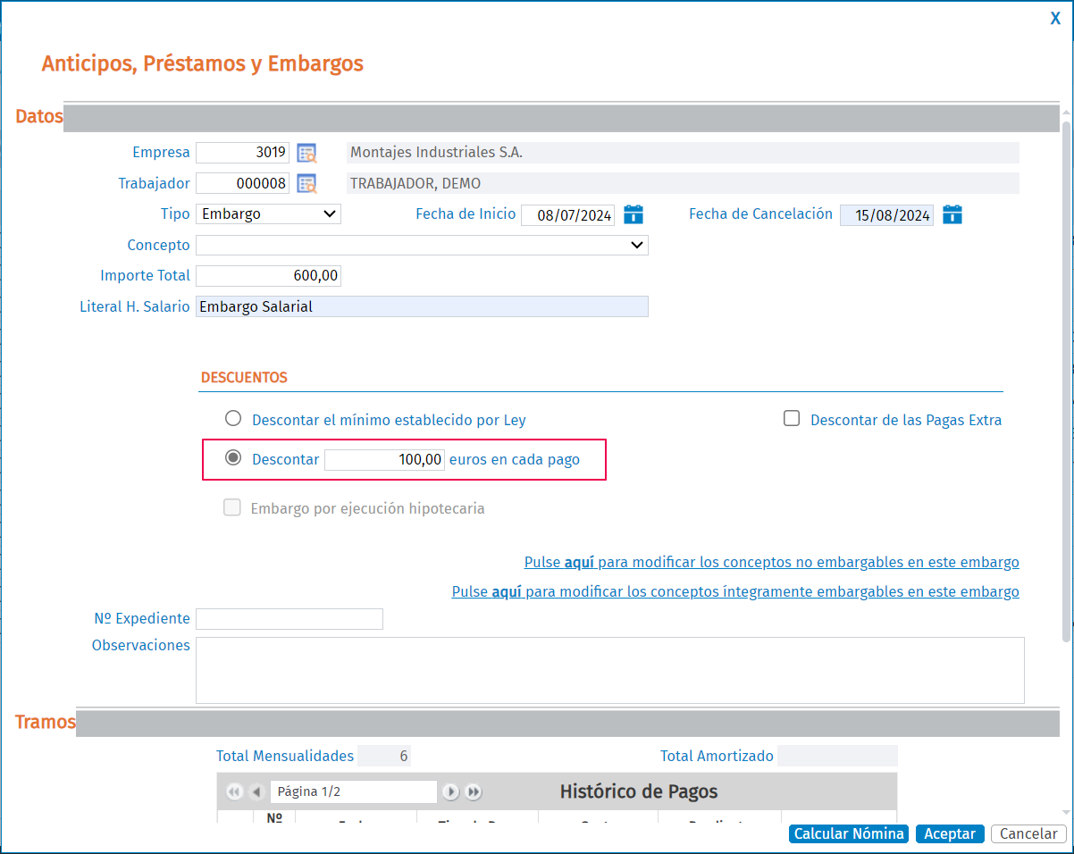
Task: Go to first page of Histórico de Pagos
Action: (x=234, y=791)
